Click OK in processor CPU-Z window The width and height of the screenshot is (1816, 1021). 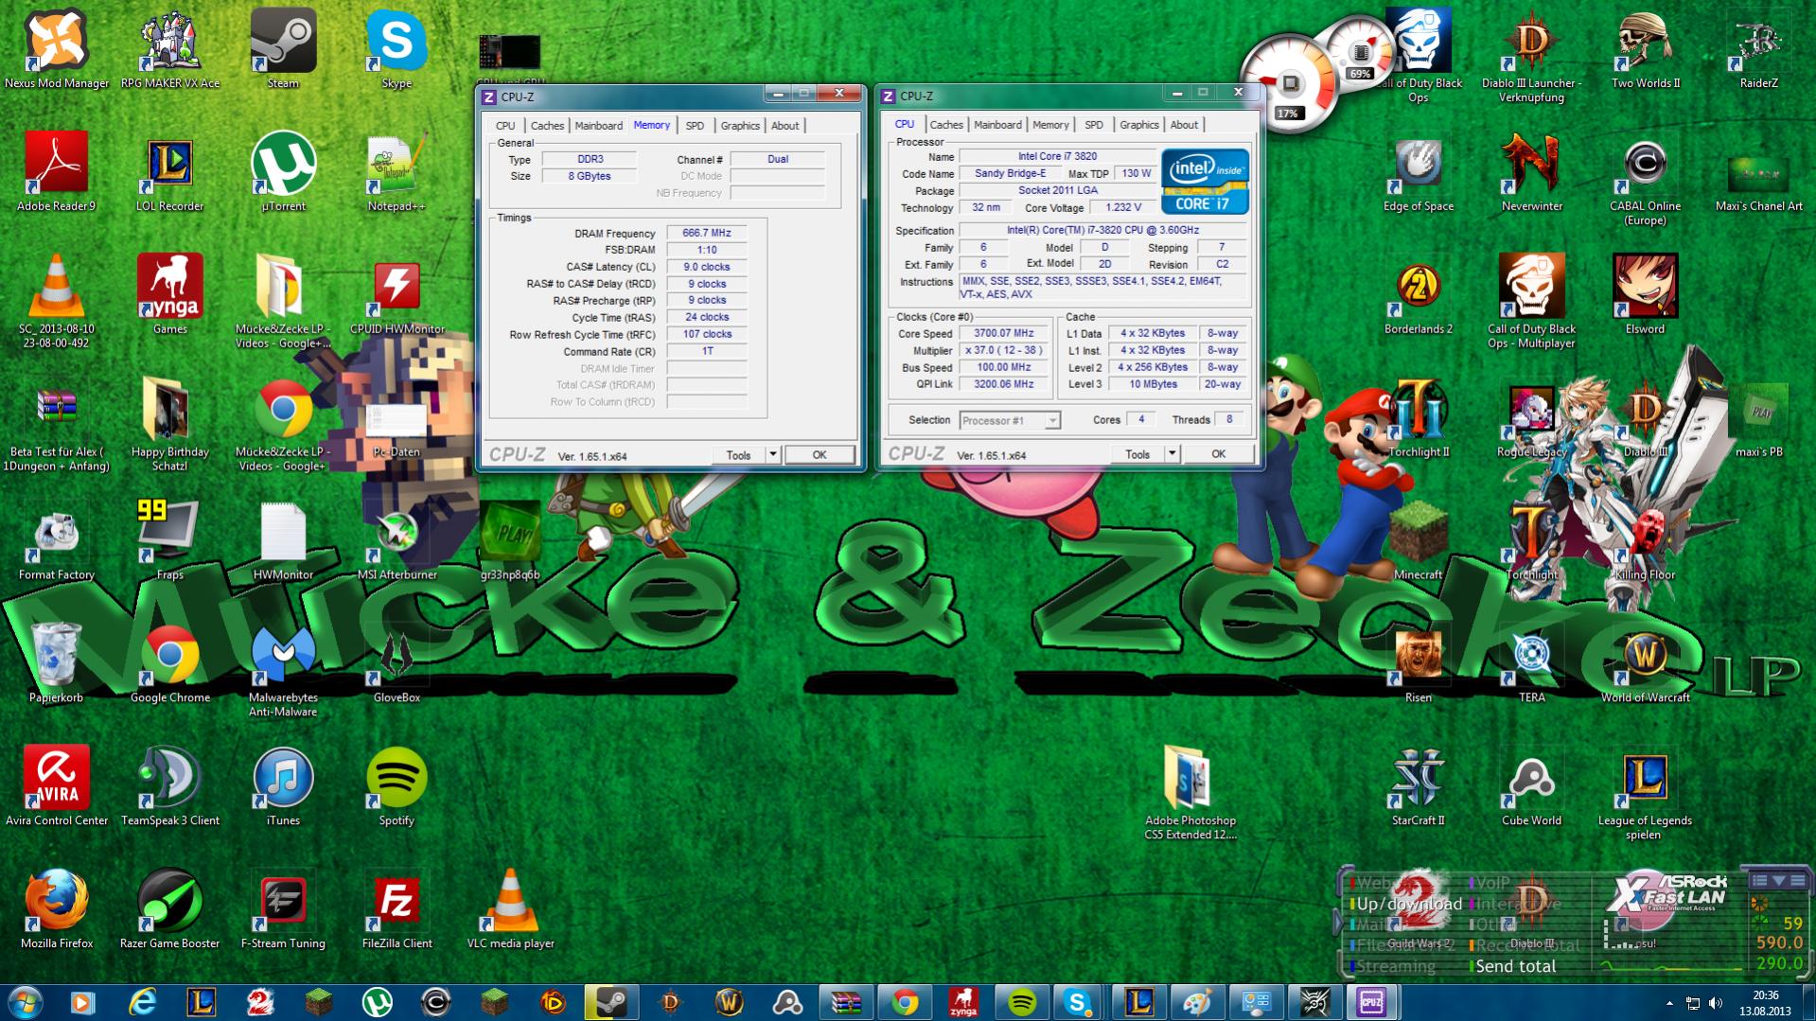pos(1219,454)
